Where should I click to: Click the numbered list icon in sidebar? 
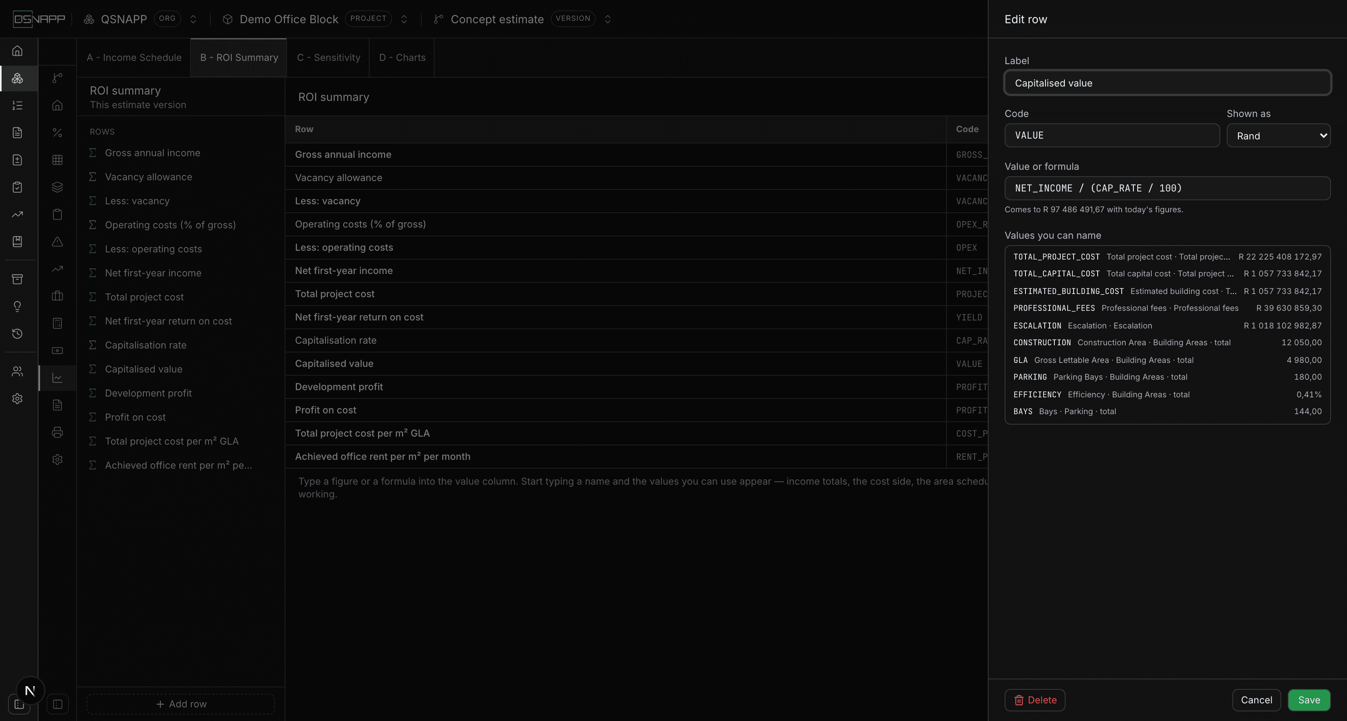(x=17, y=105)
